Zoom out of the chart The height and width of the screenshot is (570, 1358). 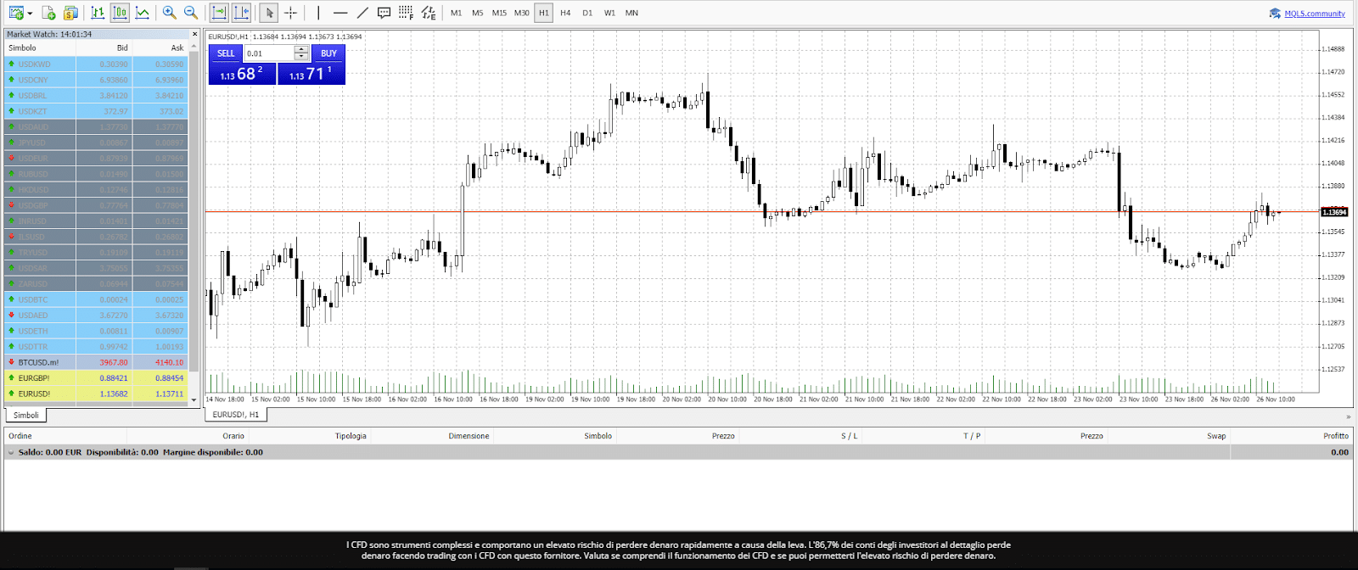(191, 13)
